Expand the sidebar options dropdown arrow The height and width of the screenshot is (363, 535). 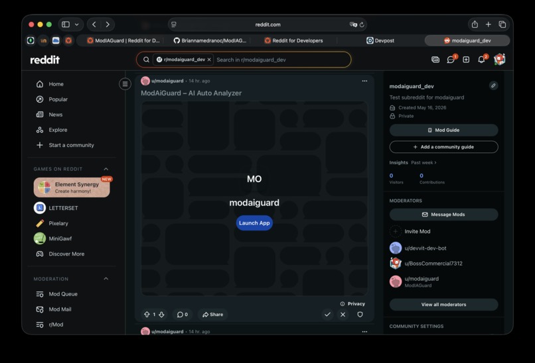pyautogui.click(x=77, y=25)
